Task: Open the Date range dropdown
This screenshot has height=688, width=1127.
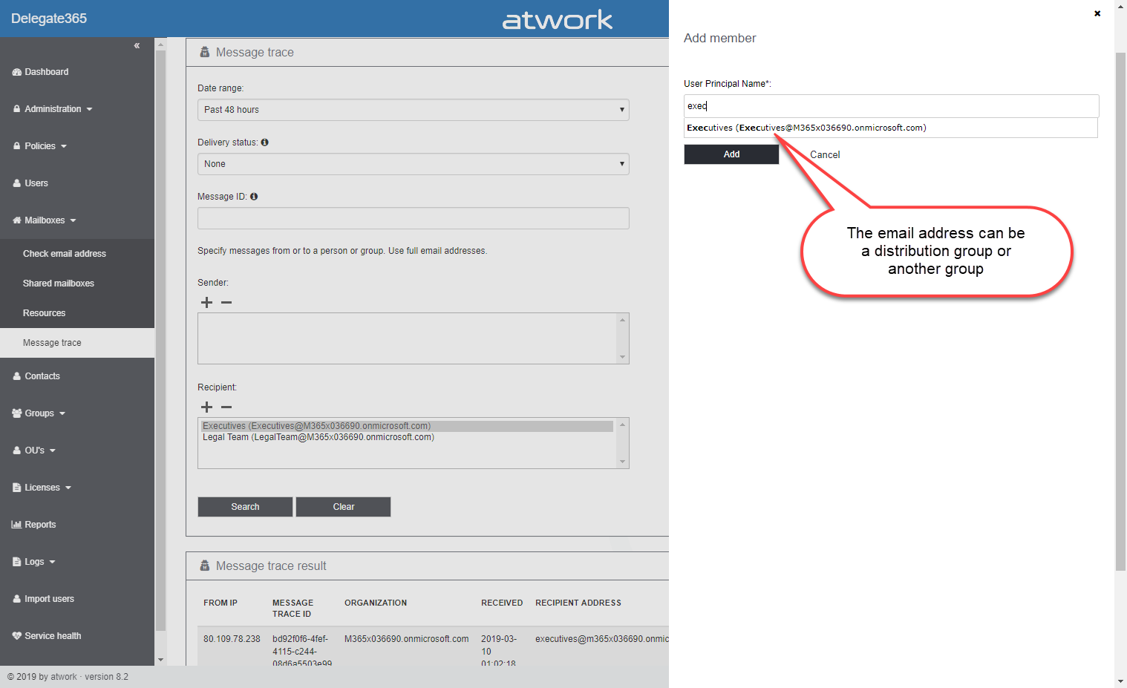Action: tap(414, 110)
